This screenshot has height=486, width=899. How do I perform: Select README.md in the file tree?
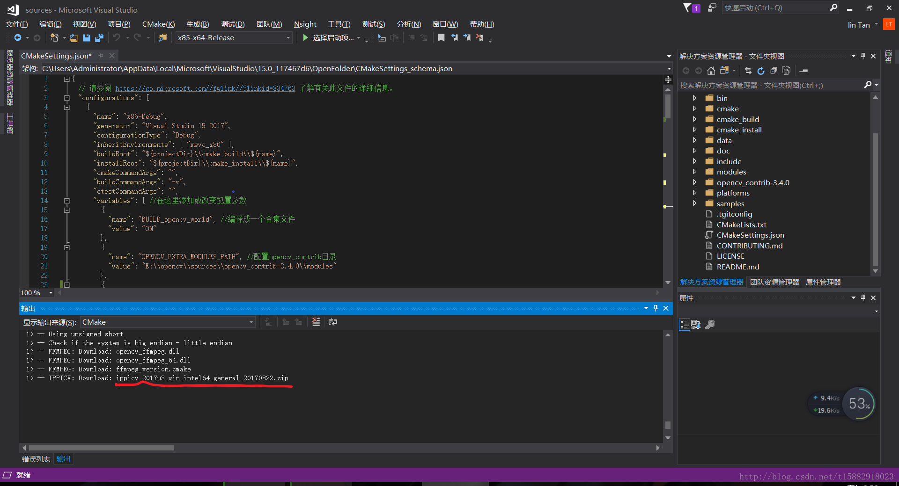[x=738, y=267]
